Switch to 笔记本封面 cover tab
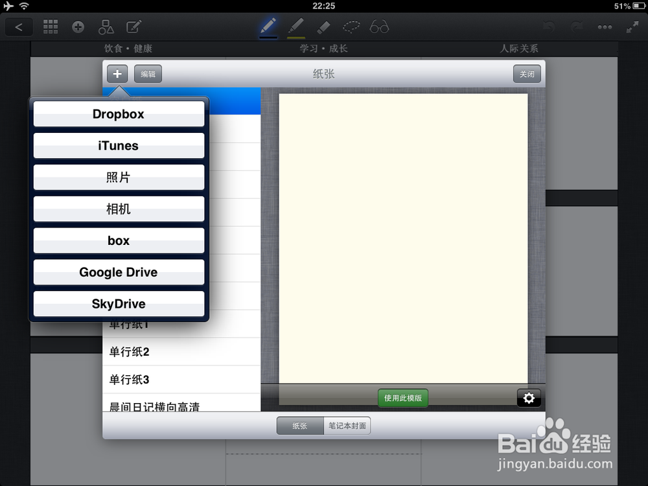 (x=347, y=426)
